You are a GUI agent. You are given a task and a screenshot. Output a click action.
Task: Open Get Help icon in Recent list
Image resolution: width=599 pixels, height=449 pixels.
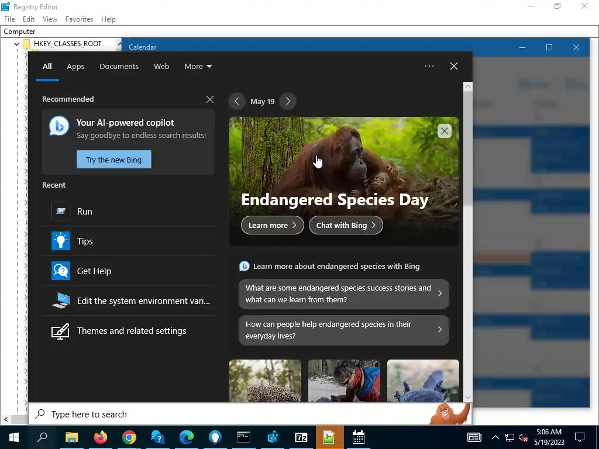[61, 271]
